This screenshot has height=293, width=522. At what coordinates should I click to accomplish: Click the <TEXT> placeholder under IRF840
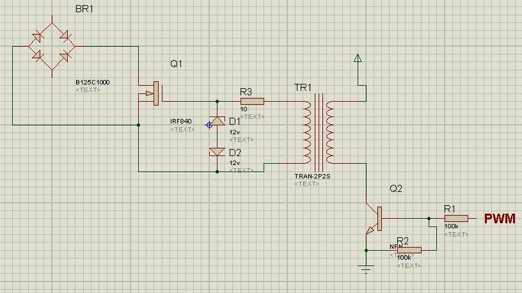[x=182, y=129]
